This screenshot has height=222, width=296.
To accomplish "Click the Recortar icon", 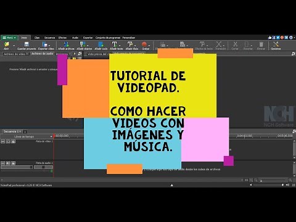I will (x=247, y=44).
